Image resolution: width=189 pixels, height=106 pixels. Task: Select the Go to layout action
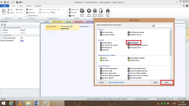click(x=133, y=43)
